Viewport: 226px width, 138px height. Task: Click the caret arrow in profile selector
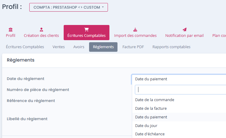click(103, 7)
